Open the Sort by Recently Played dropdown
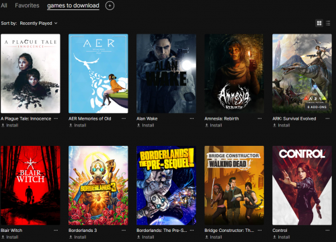Viewport: 336px width, 242px height. 38,23
